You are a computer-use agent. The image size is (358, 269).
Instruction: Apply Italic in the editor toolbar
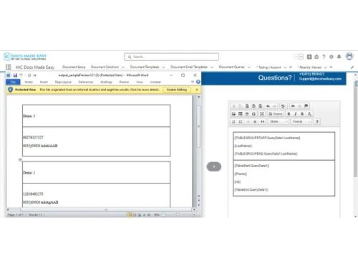296,114
